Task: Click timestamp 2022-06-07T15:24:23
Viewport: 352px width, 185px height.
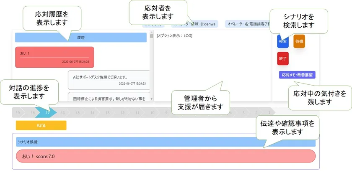Action: [x=132, y=84]
